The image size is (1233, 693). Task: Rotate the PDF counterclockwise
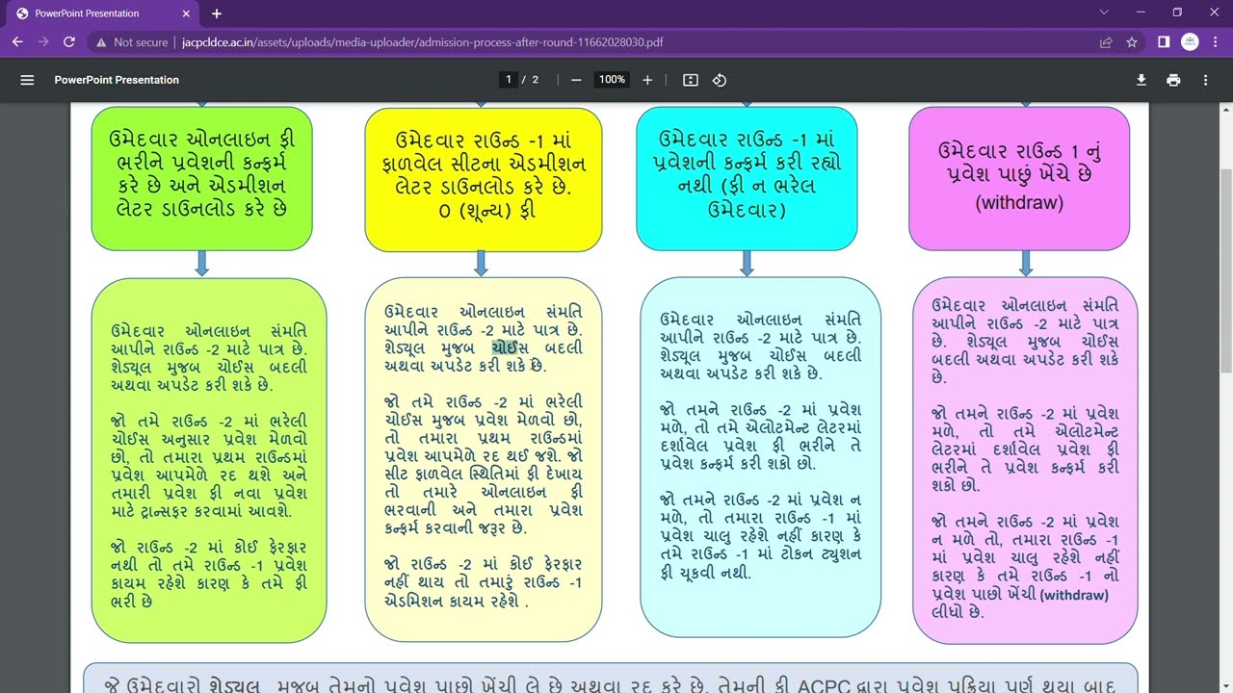coord(720,80)
